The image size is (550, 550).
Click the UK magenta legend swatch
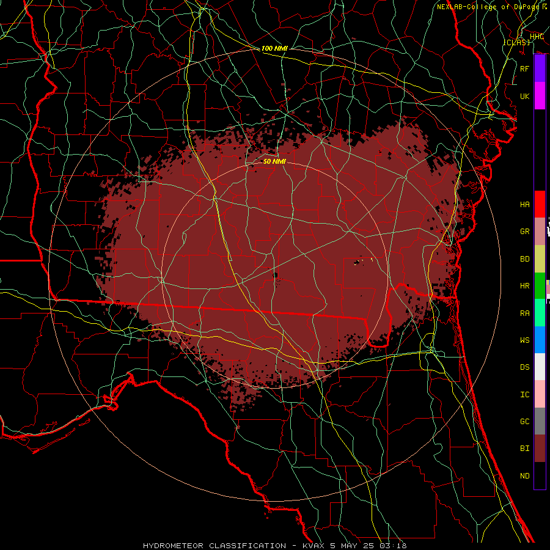click(540, 96)
